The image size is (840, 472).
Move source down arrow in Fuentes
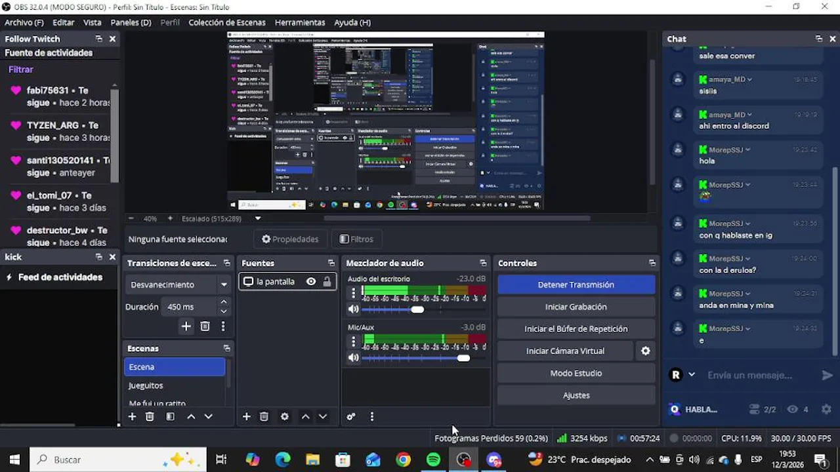coord(322,416)
